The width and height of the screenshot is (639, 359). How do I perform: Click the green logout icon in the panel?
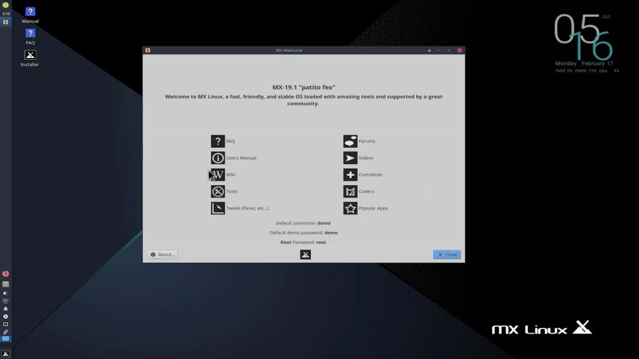(x=6, y=5)
